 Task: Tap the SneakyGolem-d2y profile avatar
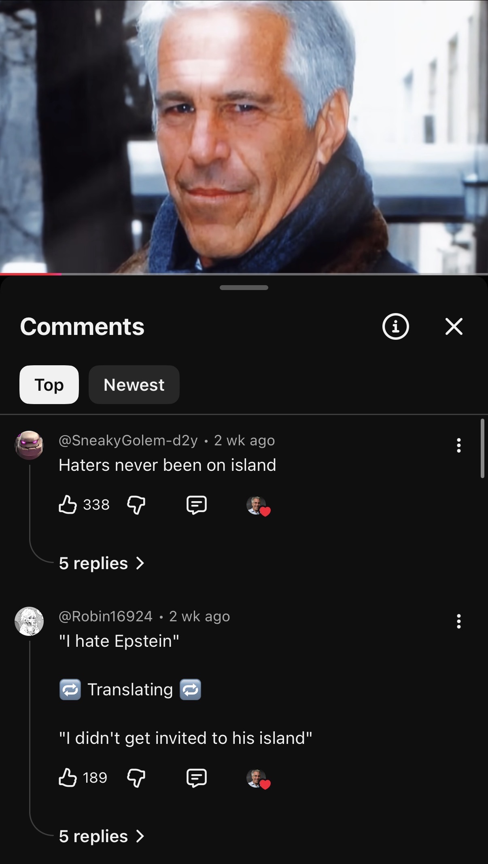click(x=29, y=445)
